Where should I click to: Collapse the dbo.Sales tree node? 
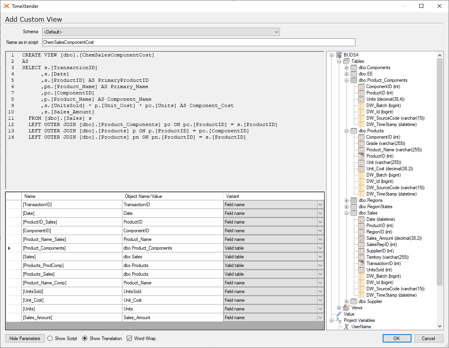[x=346, y=213]
